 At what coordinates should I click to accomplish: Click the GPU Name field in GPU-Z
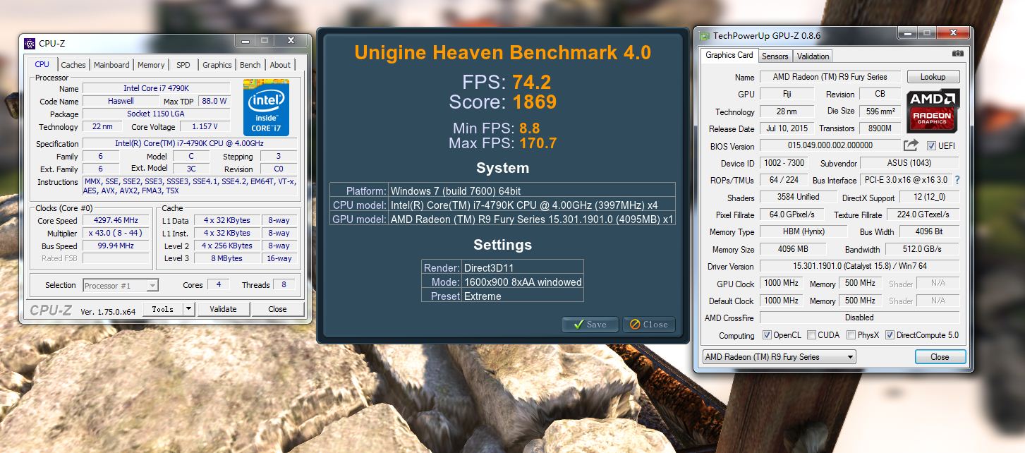[x=830, y=77]
